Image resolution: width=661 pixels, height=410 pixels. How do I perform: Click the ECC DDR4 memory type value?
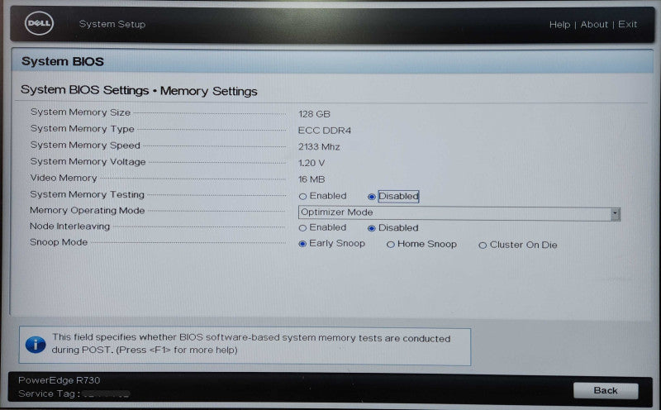point(324,131)
